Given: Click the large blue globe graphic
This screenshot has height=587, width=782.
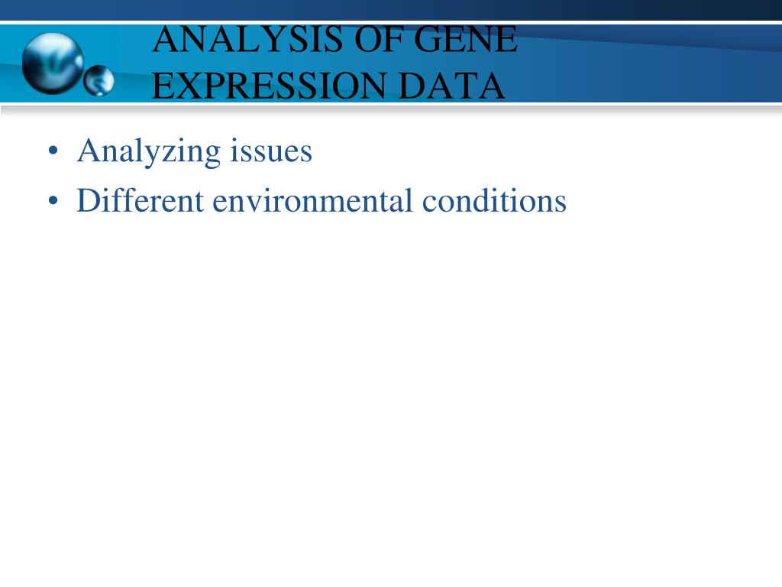Looking at the screenshot, I should [53, 63].
